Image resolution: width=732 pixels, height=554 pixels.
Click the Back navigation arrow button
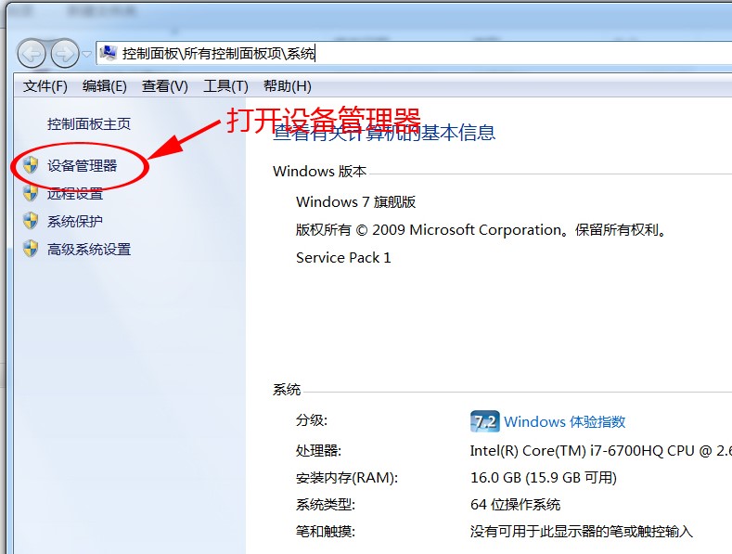32,53
